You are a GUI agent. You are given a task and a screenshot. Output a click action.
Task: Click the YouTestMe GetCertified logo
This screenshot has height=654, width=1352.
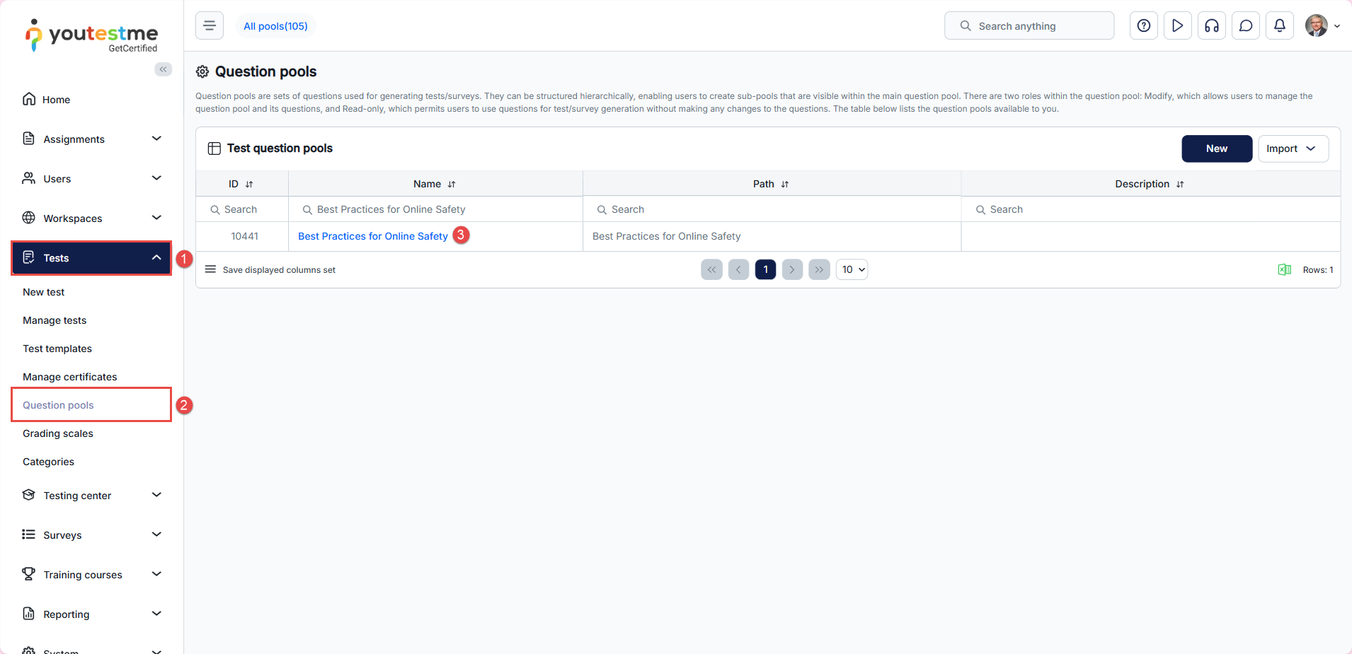point(92,35)
